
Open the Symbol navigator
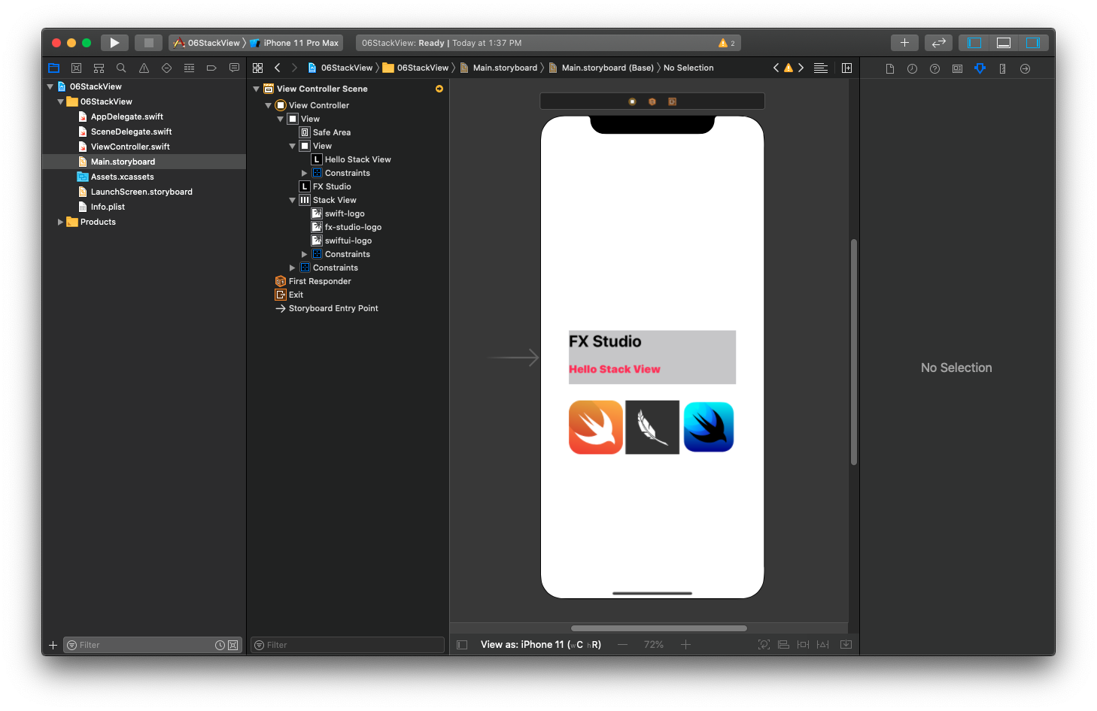coord(99,68)
